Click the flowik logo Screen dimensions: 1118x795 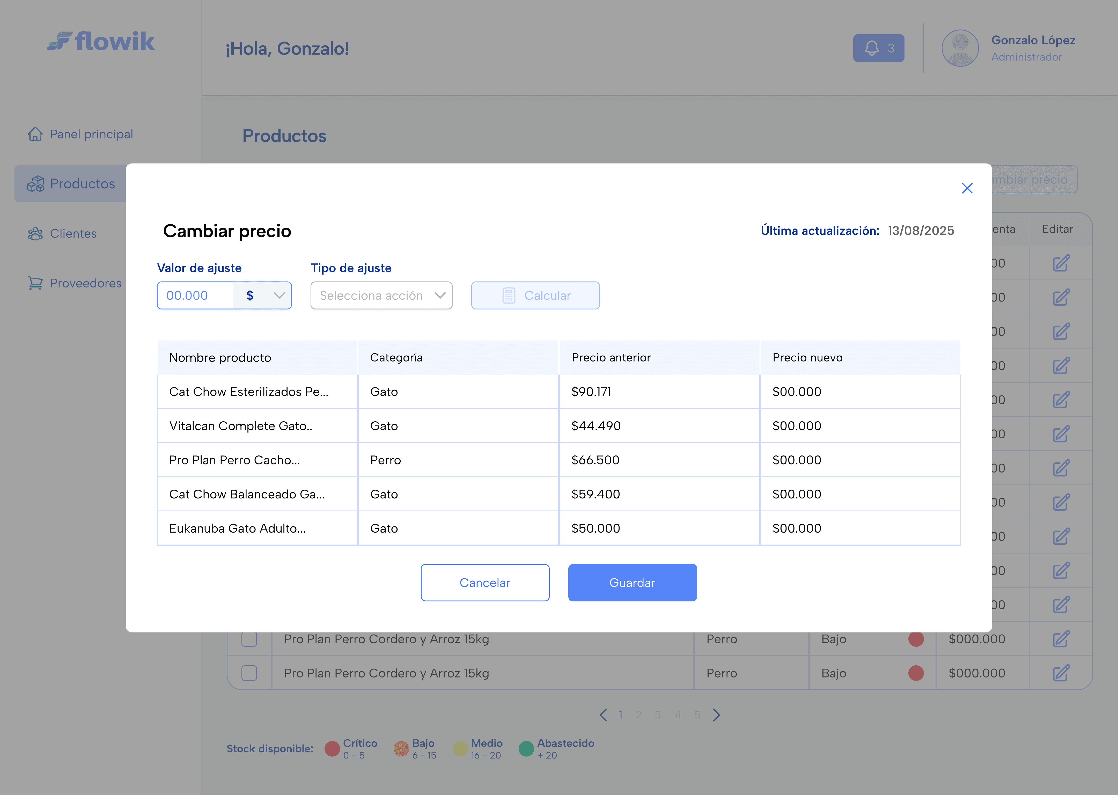[x=101, y=42]
